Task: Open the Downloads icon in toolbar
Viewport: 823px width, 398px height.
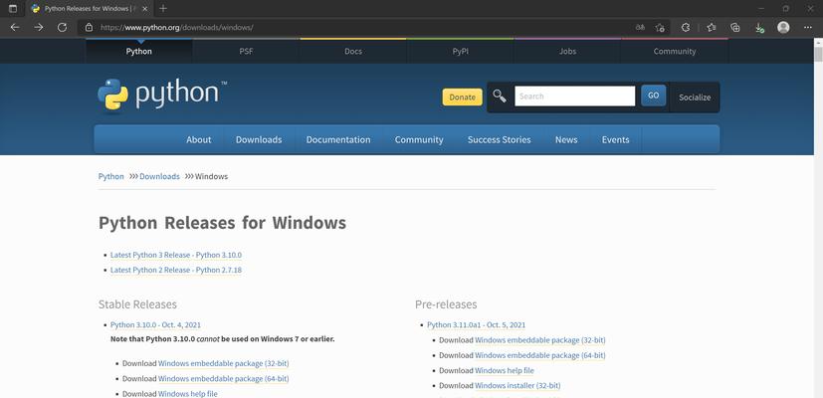Action: click(759, 28)
